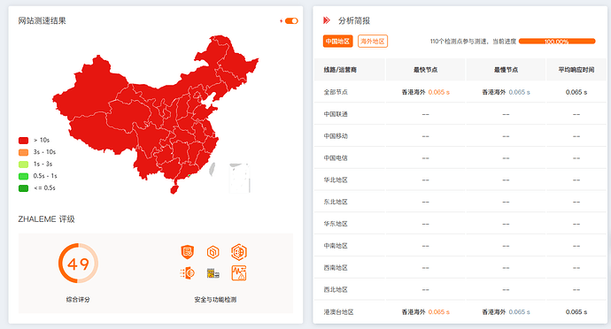611x329 pixels.
Task: Click the yellow server status icon
Action: pos(213,273)
